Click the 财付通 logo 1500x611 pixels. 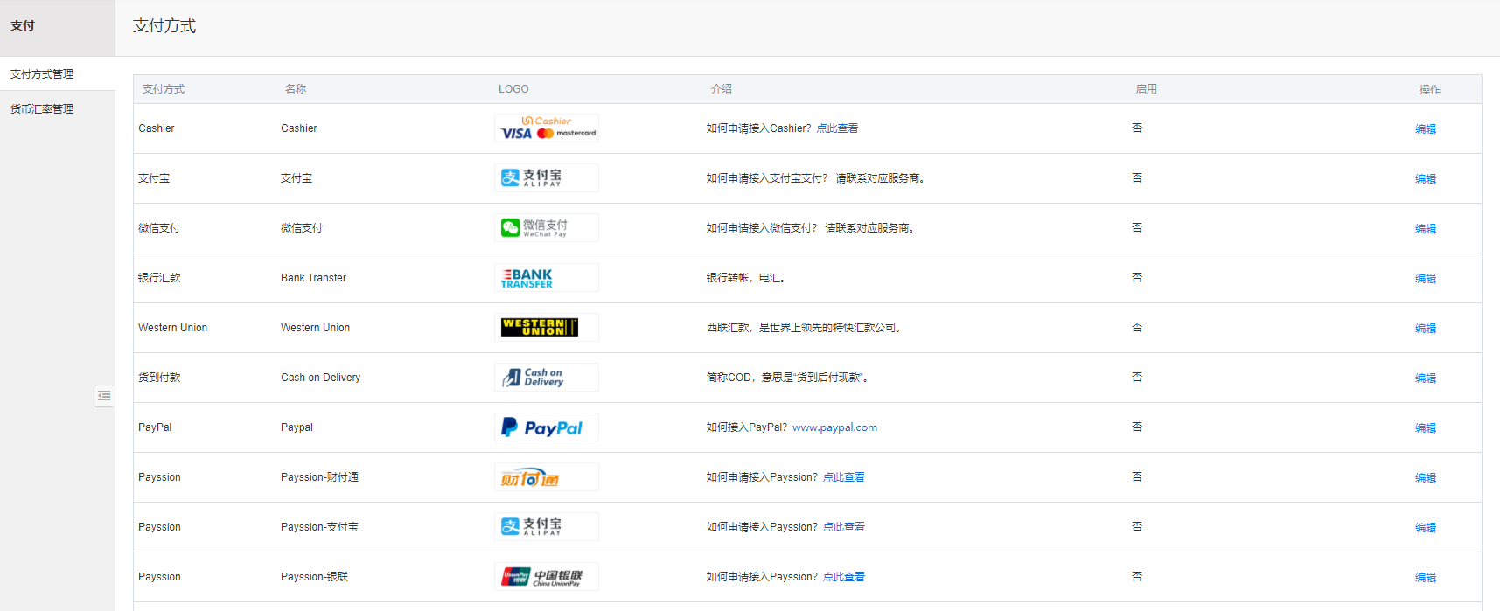[x=547, y=477]
